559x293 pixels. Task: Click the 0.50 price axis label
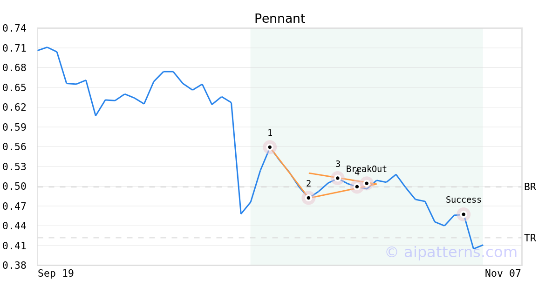14,186
